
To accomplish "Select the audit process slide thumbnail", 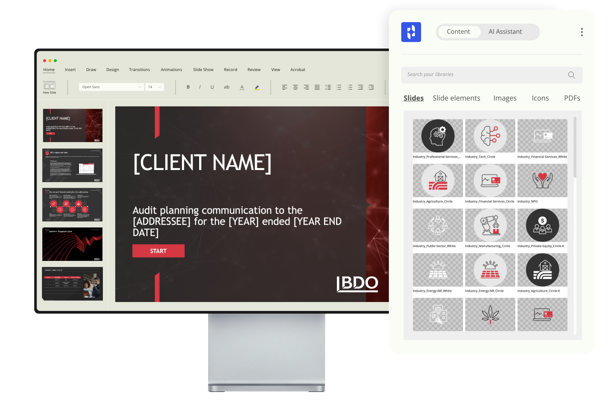I will click(x=73, y=205).
